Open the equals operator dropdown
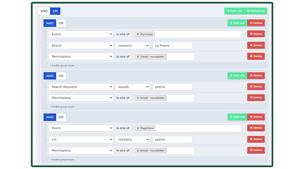This screenshot has height=169, width=304. tap(132, 87)
